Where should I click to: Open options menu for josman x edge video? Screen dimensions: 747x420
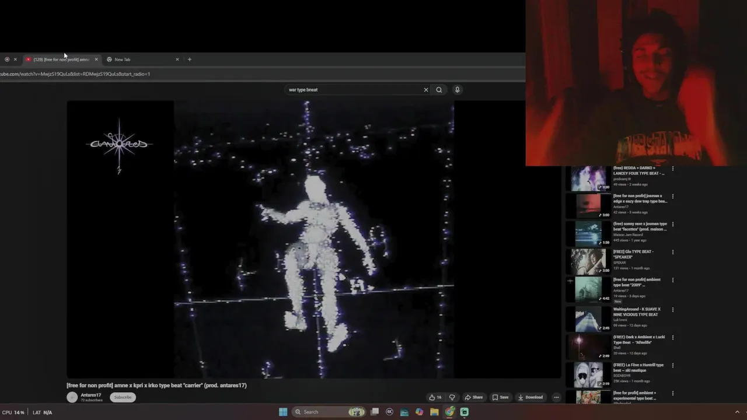click(673, 197)
